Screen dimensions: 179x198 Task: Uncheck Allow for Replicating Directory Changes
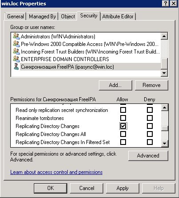pos(123,126)
